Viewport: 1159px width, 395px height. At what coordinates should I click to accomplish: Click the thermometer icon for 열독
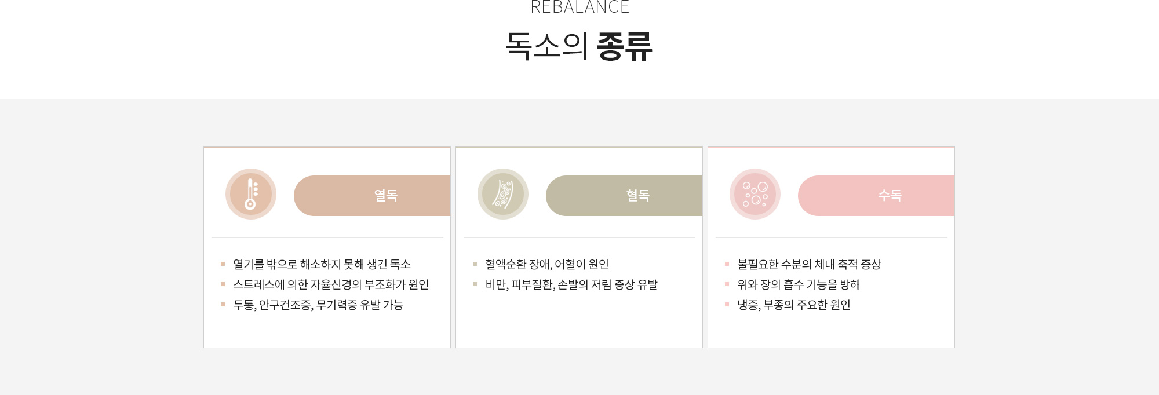tap(251, 194)
